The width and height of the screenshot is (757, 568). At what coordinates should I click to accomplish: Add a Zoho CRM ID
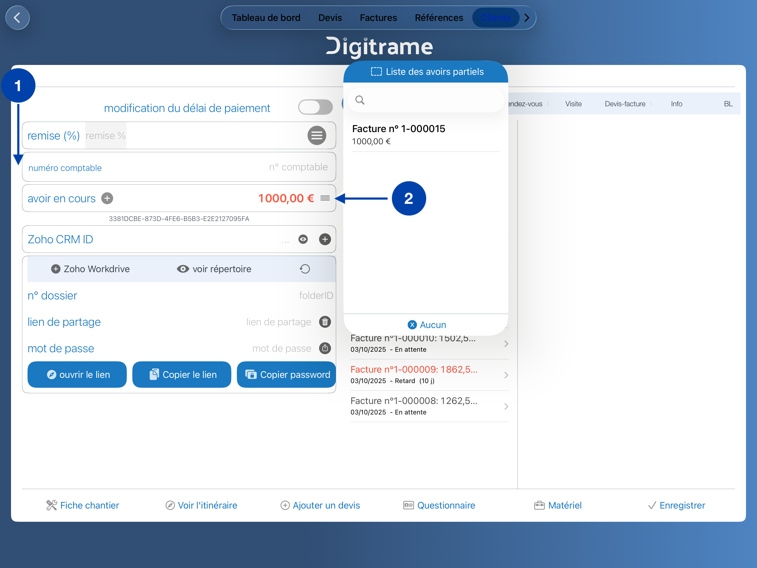point(325,239)
